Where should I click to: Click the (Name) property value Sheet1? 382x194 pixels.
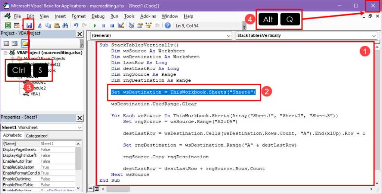click(57, 143)
